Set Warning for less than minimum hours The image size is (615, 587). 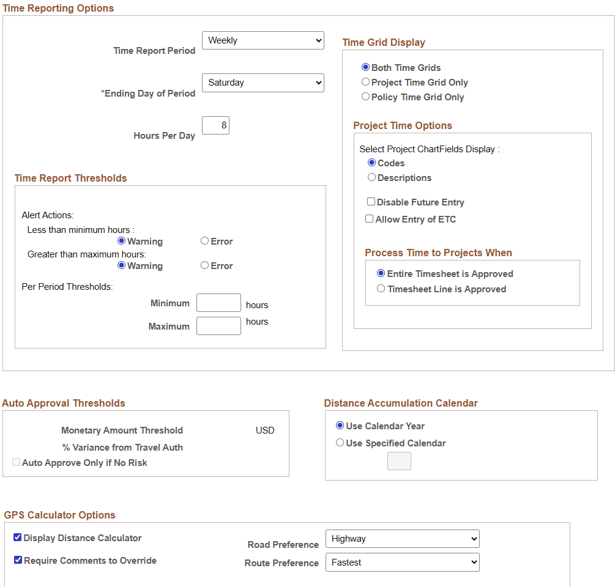coord(122,240)
